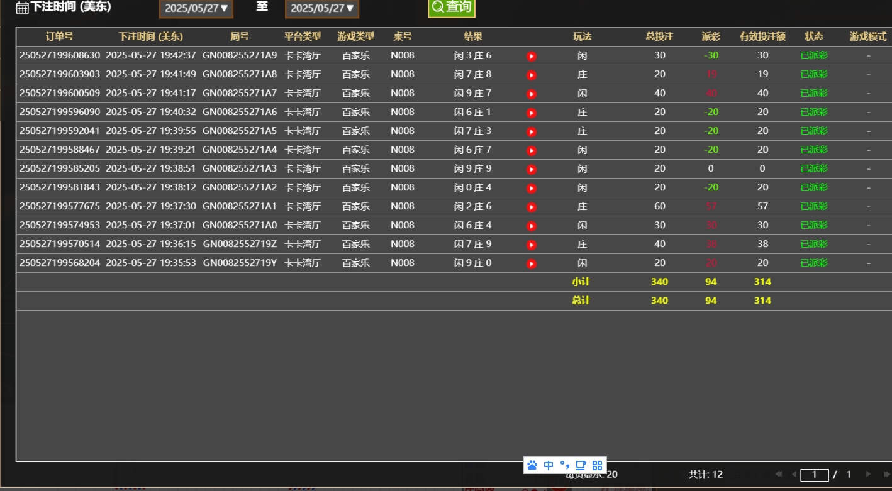The height and width of the screenshot is (491, 892).
Task: Open the start date dropdown
Action: pyautogui.click(x=196, y=9)
